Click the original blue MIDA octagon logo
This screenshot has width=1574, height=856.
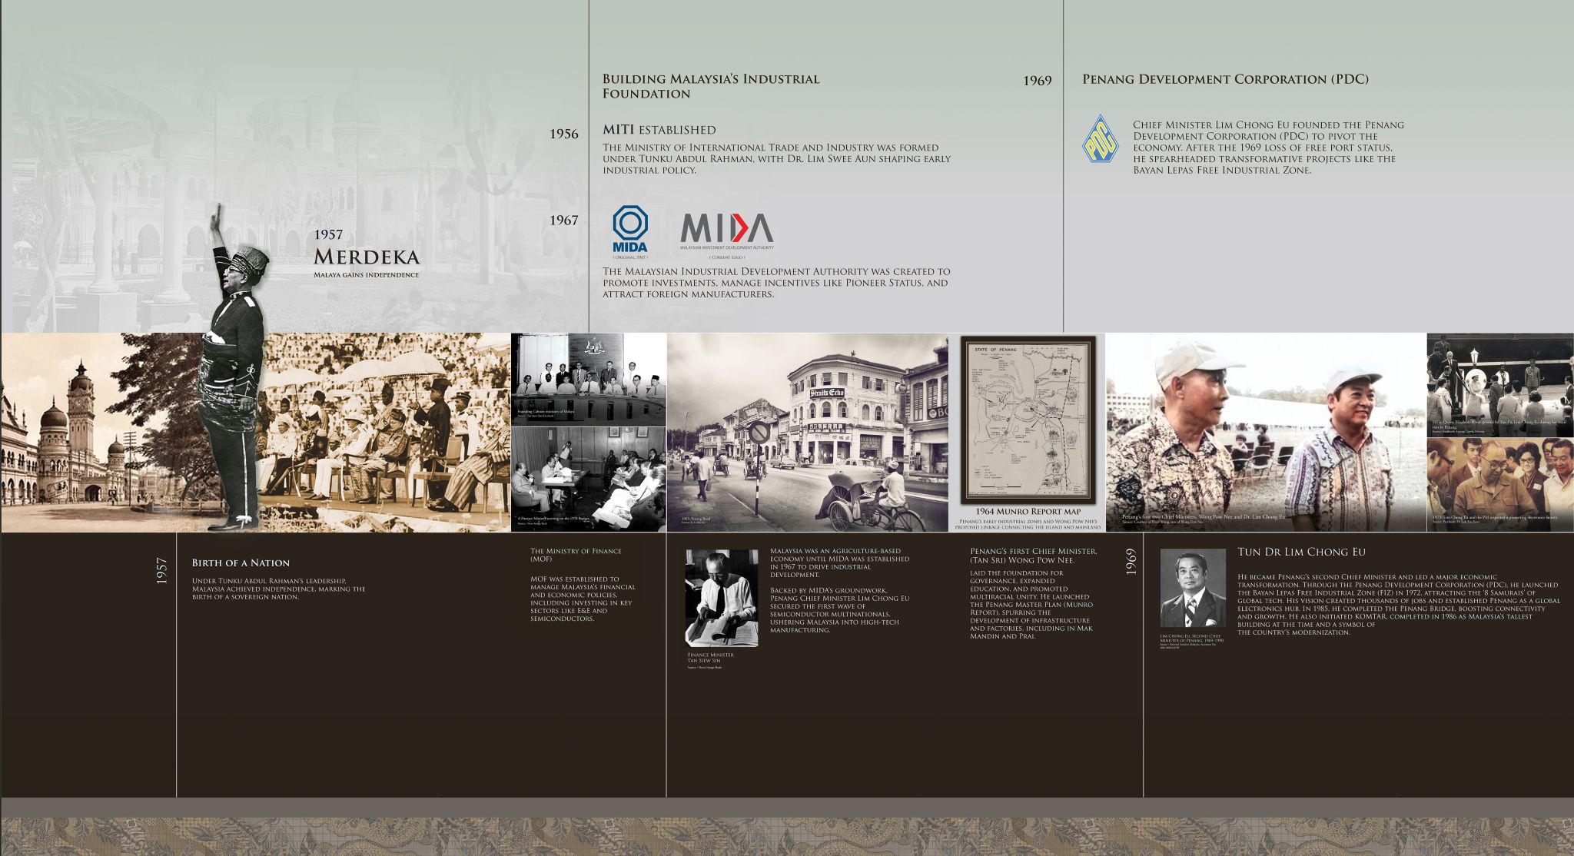coord(629,229)
